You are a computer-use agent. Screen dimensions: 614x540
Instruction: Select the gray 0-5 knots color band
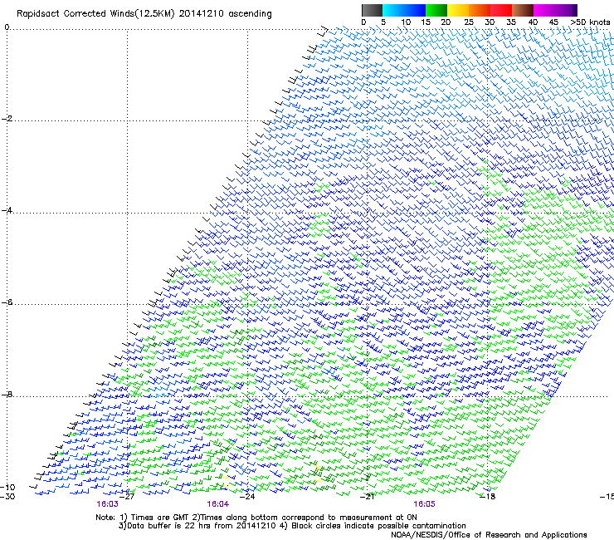tap(372, 10)
